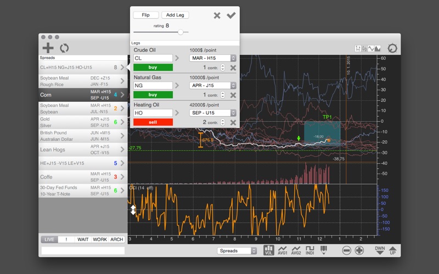The image size is (439, 274).
Task: Switch to the ARCH tab
Action: tap(116, 239)
